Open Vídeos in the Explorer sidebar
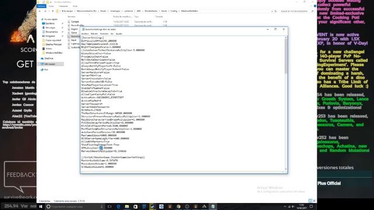 click(x=49, y=48)
